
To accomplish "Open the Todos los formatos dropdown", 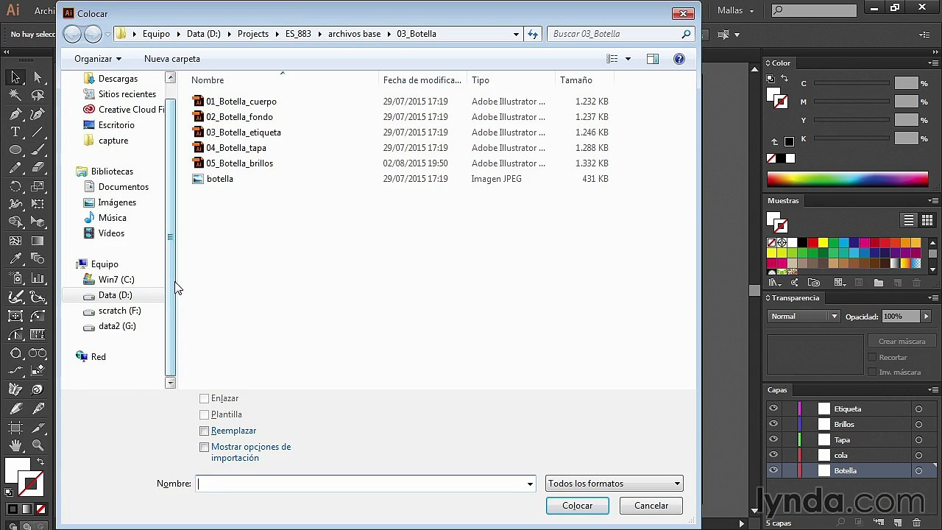I will coord(615,484).
